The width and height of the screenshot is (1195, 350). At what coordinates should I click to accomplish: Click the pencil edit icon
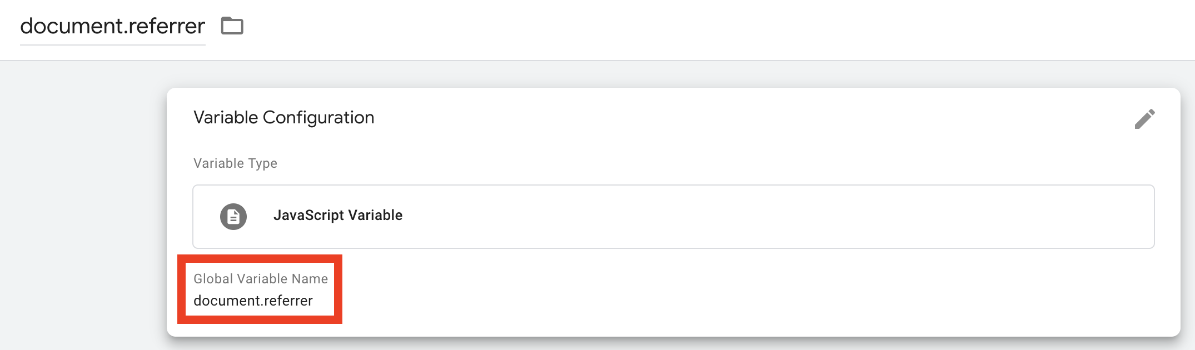pyautogui.click(x=1144, y=119)
